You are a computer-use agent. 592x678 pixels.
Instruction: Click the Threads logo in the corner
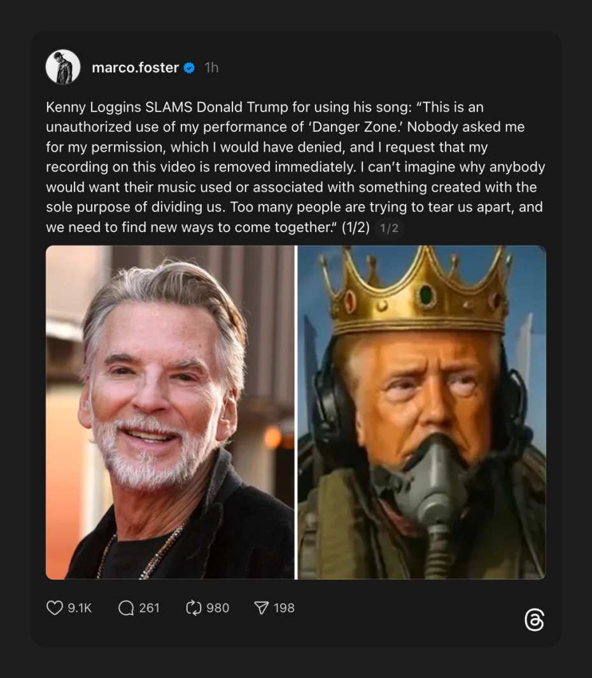(x=535, y=619)
